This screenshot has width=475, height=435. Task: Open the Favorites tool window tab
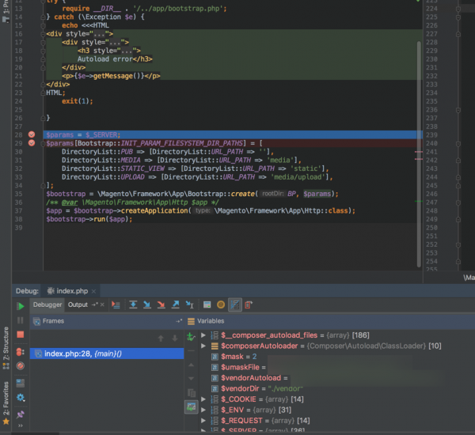[6, 403]
